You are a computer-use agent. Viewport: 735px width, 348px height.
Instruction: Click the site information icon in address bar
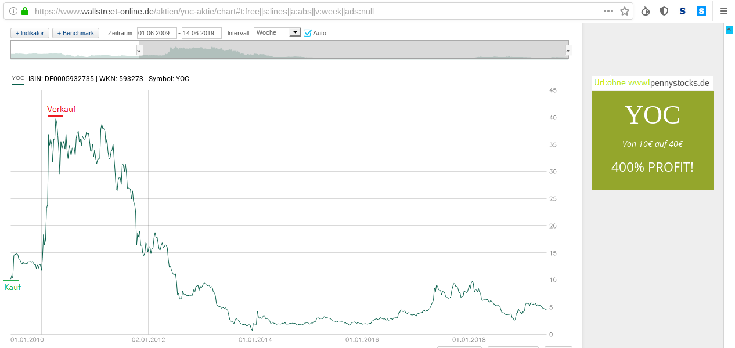coord(13,11)
